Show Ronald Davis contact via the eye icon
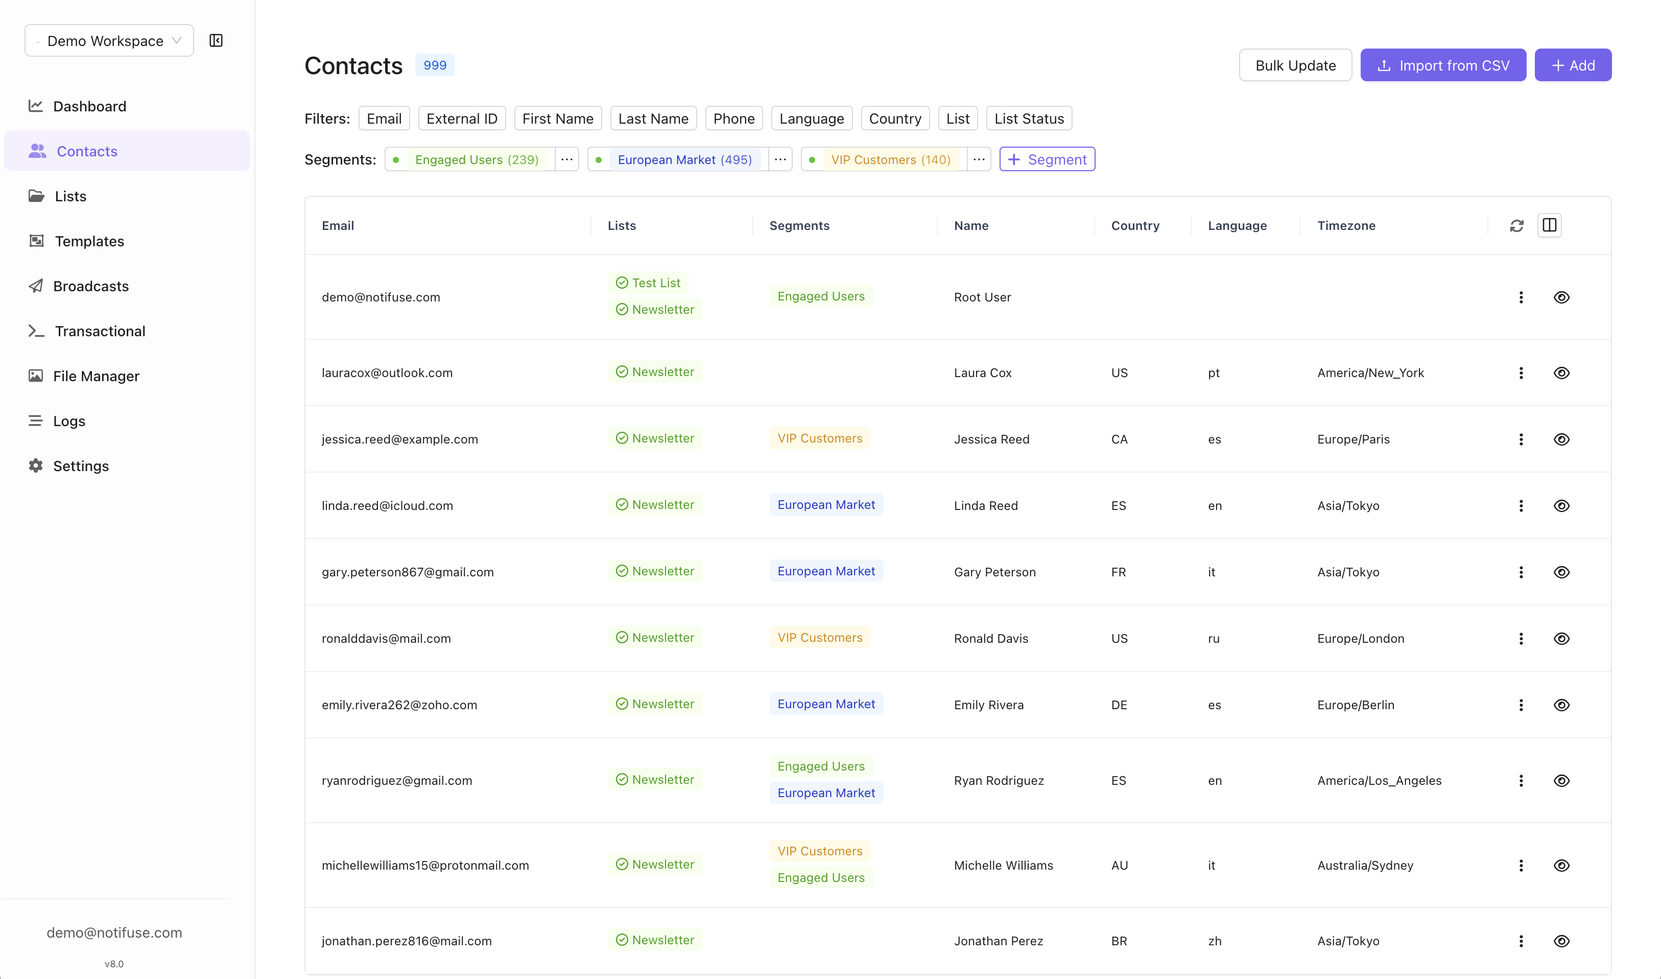 click(1561, 639)
